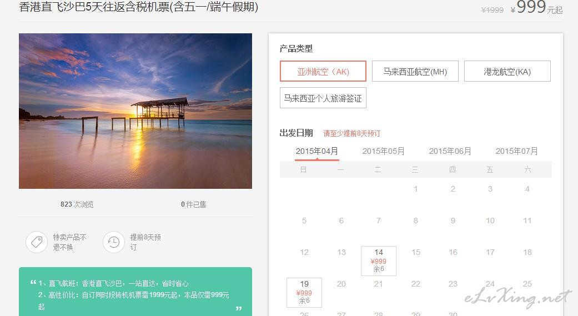This screenshot has width=578, height=316.
Task: Click the crossed-out ¥1999 original price
Action: tap(492, 10)
